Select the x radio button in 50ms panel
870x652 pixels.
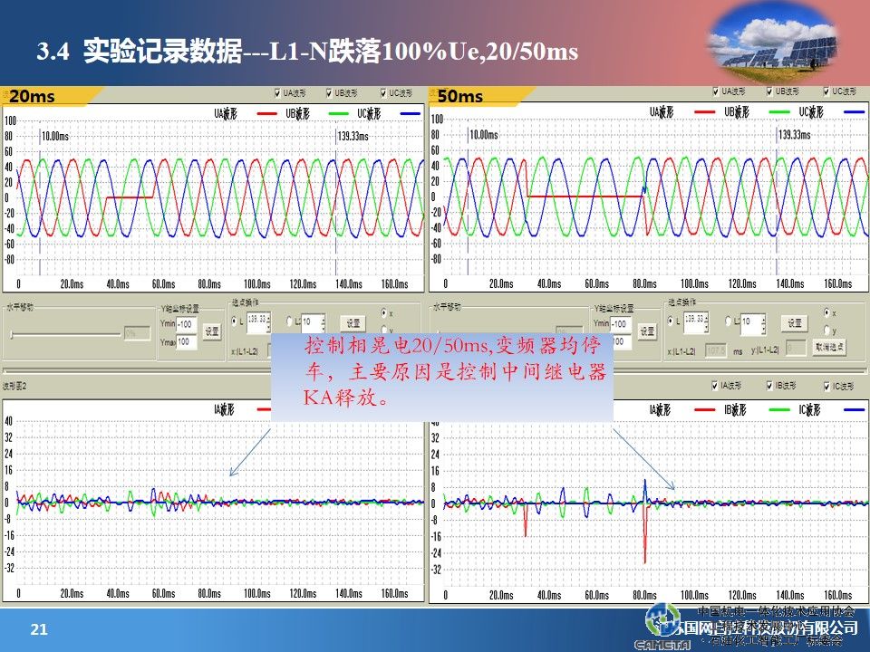[x=826, y=312]
